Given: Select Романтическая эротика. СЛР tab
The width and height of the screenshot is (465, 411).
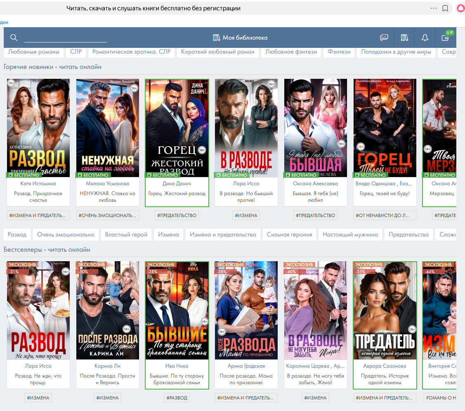Looking at the screenshot, I should tap(131, 52).
